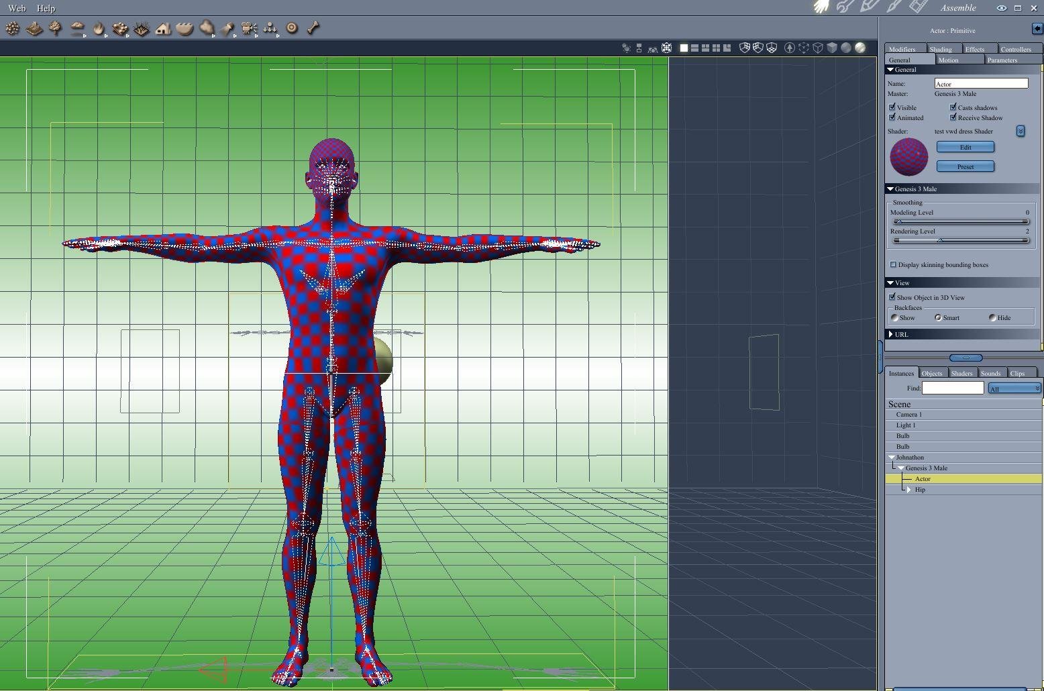Collapse the Genesis 3 Male tree node

click(901, 468)
